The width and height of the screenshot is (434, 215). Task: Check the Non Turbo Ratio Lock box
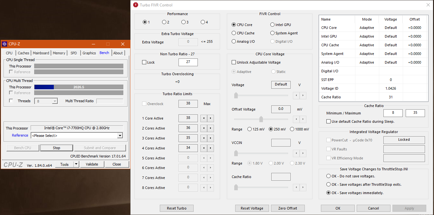tap(144, 62)
